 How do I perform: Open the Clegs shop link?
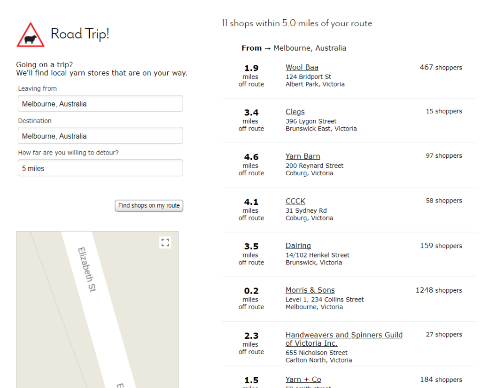click(295, 112)
